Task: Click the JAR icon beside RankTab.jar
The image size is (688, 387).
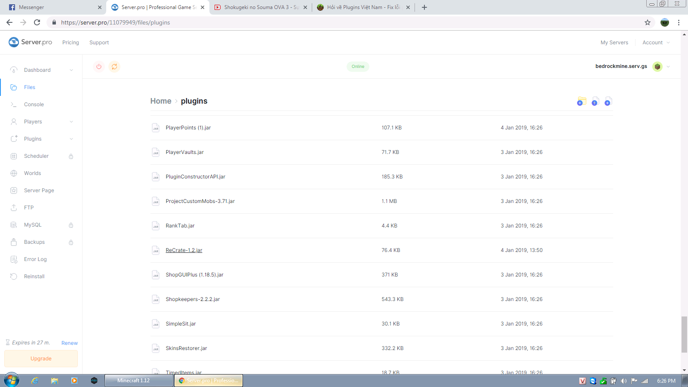Action: click(156, 226)
